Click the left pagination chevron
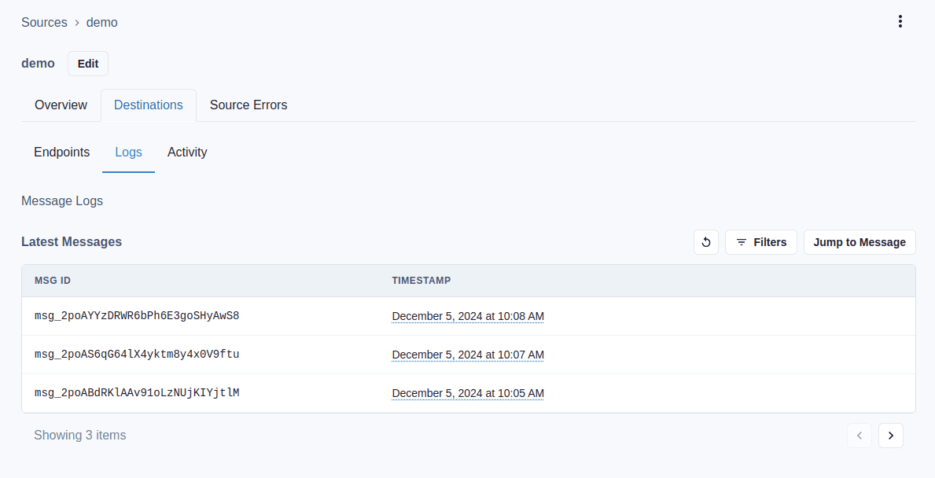935x478 pixels. [860, 436]
